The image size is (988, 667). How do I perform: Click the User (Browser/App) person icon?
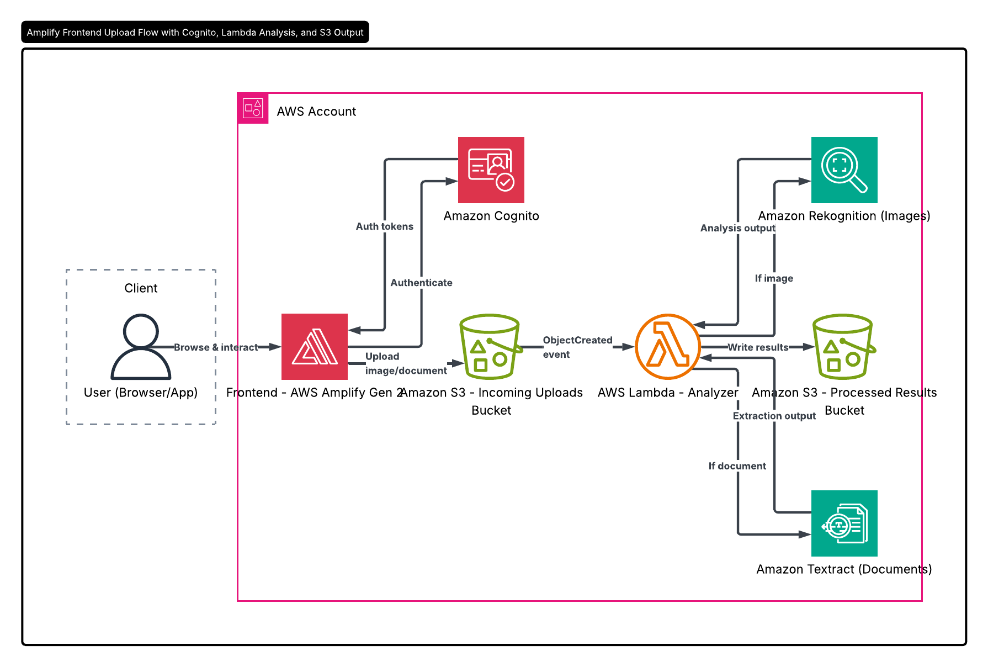click(x=141, y=347)
